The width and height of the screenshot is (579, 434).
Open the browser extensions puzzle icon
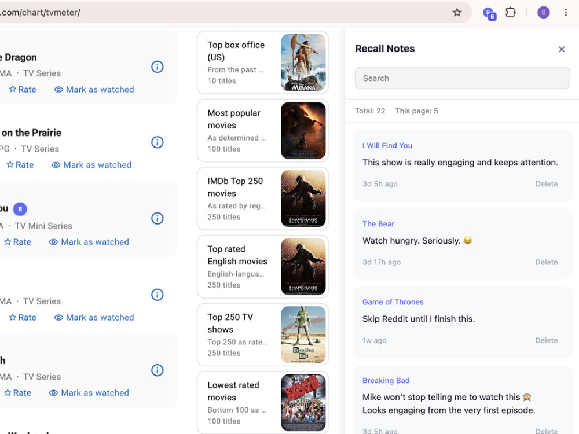tap(510, 12)
